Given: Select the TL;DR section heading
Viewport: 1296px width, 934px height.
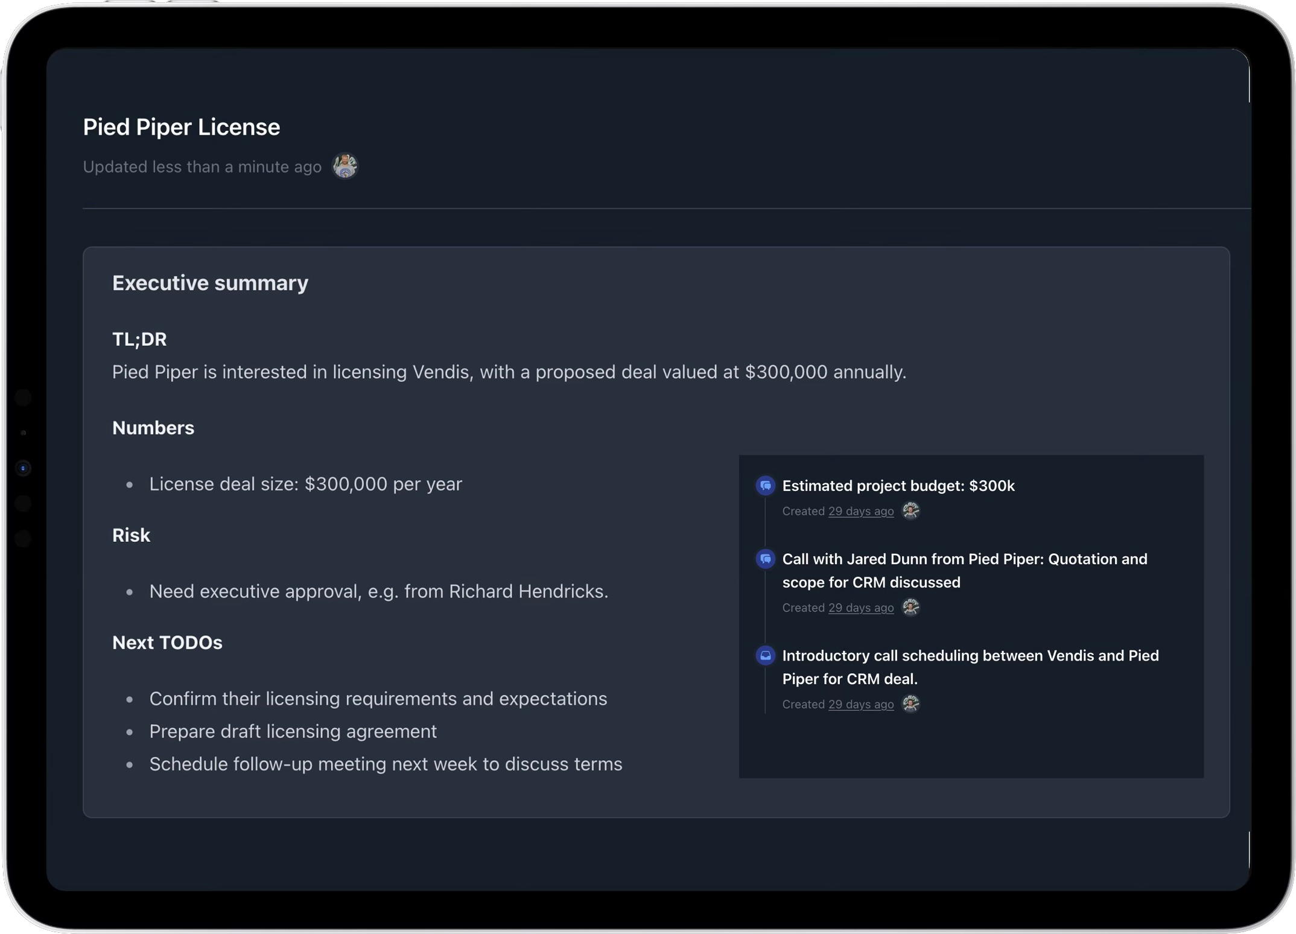Looking at the screenshot, I should point(139,339).
